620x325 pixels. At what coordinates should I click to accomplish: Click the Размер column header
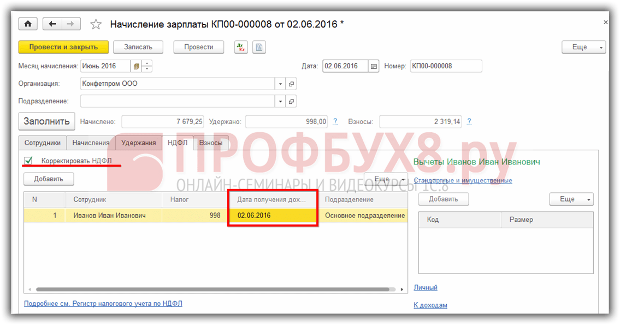(547, 220)
